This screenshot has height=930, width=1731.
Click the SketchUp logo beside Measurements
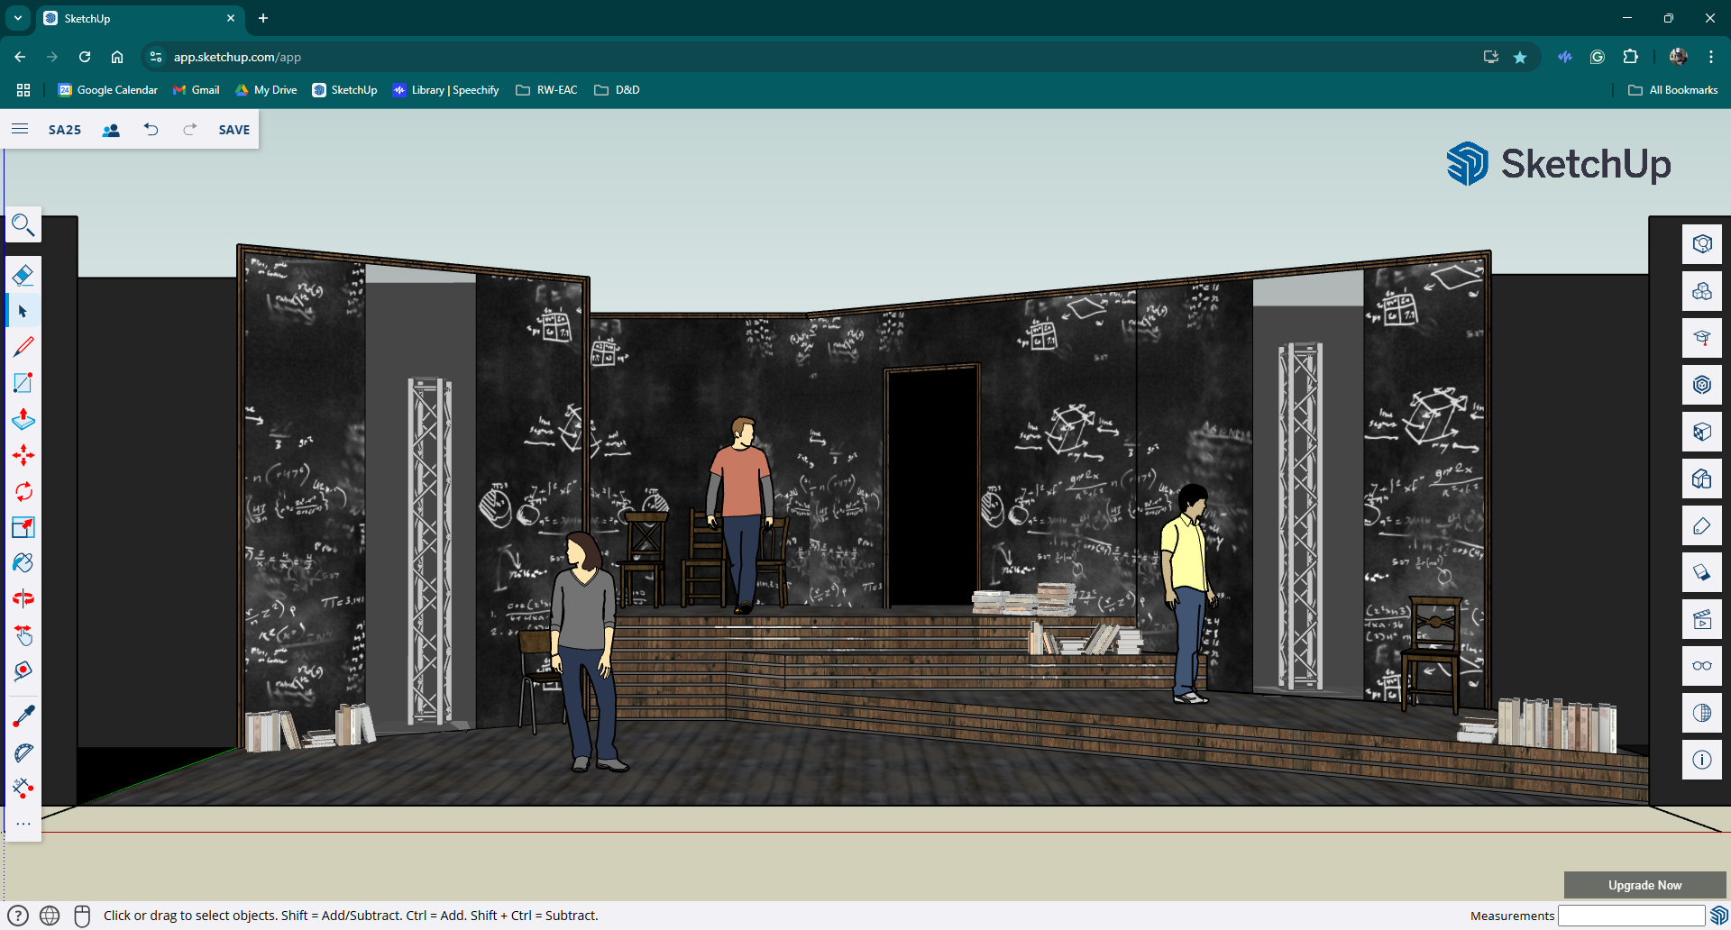pos(1718,916)
